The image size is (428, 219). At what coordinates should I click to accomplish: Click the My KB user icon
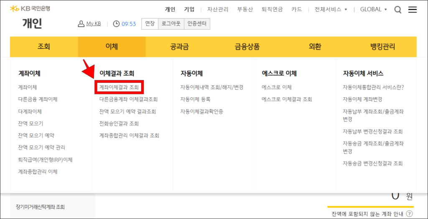click(81, 24)
